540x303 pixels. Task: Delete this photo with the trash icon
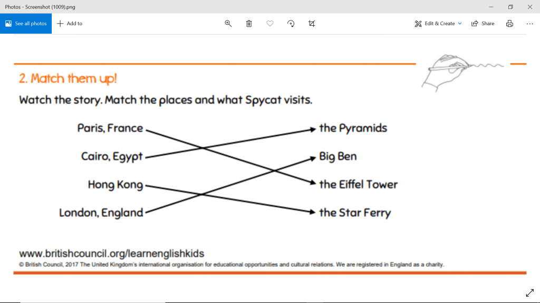point(249,24)
